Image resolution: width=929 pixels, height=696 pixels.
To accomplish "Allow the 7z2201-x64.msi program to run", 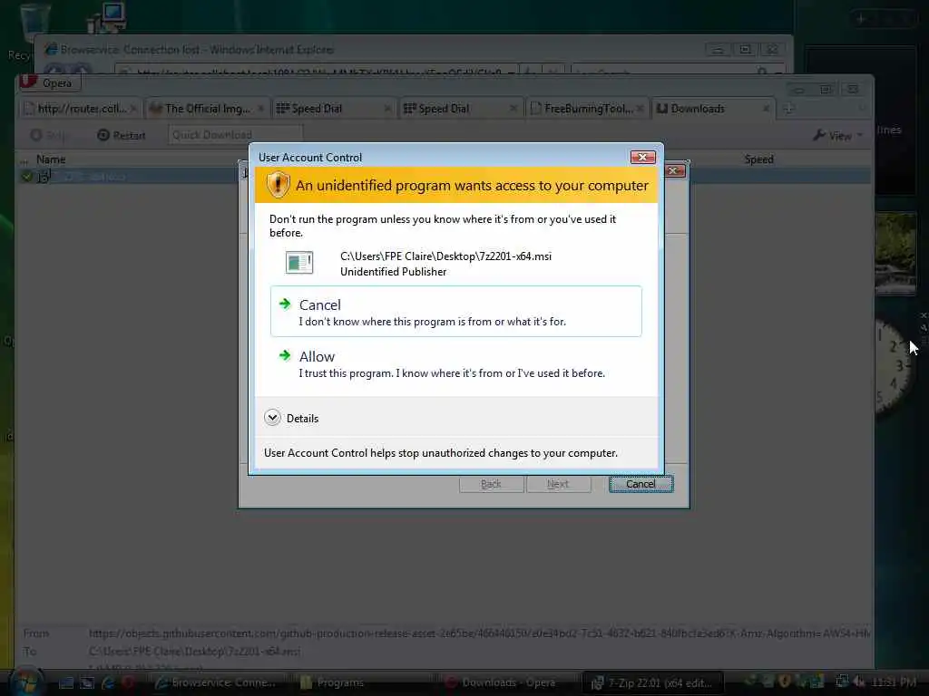I will (455, 362).
